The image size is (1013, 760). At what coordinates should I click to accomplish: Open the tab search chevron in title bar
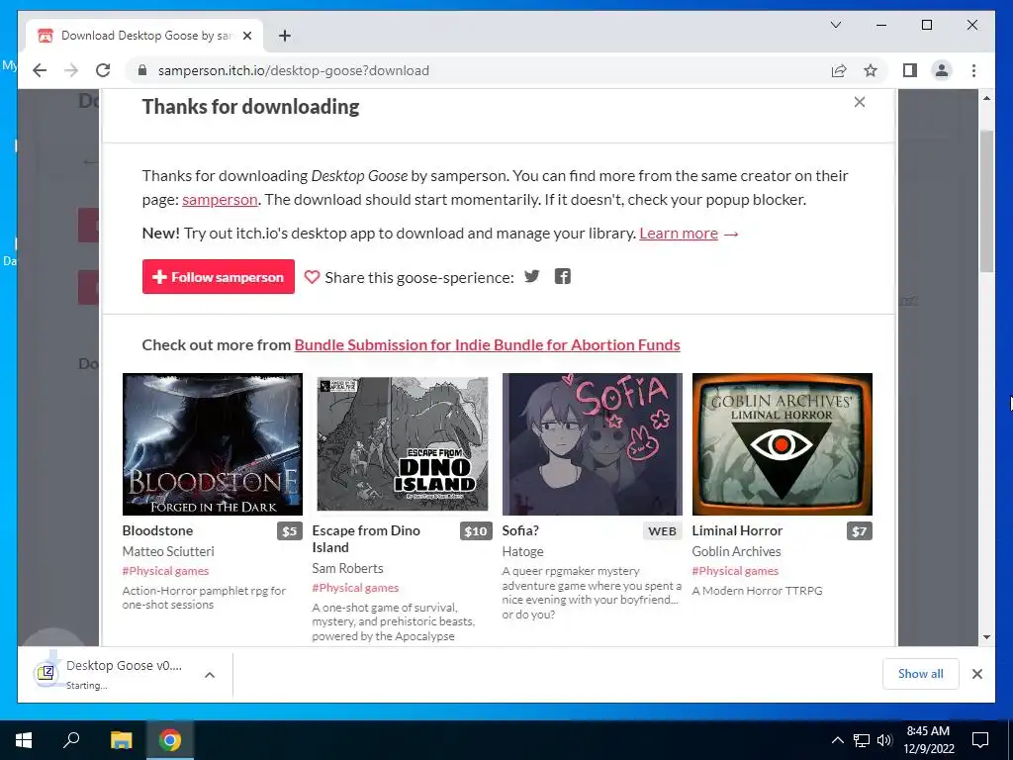pyautogui.click(x=835, y=25)
